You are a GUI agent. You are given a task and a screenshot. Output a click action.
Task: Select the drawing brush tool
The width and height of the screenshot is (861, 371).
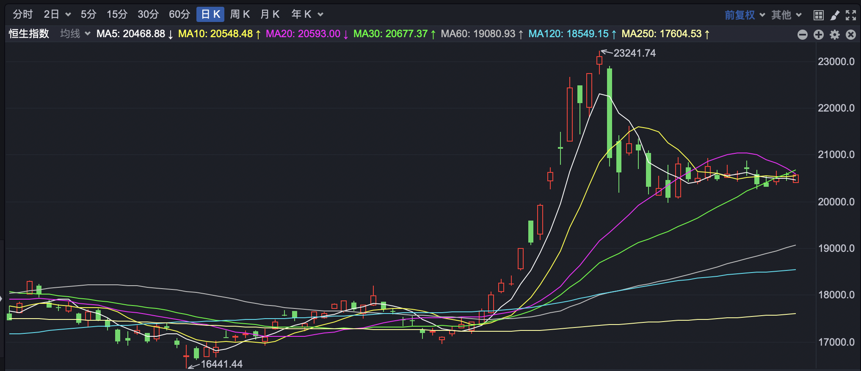point(835,15)
